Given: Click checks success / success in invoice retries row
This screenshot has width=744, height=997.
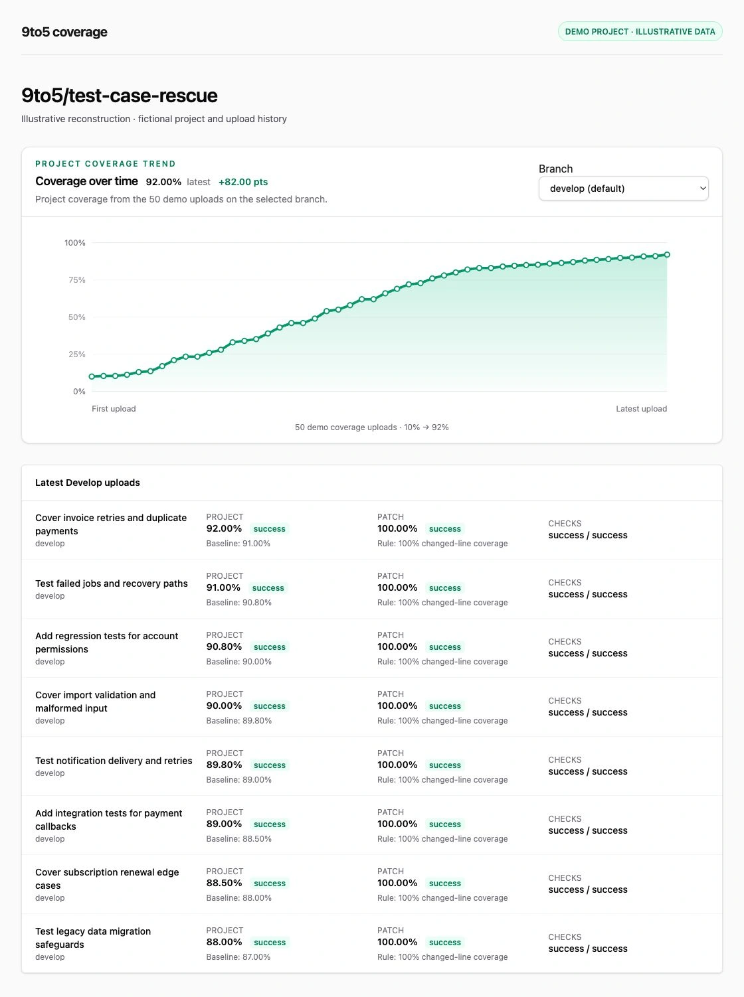Looking at the screenshot, I should click(x=588, y=536).
